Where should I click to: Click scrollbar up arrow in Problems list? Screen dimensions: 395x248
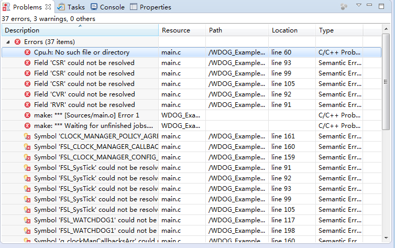coord(386,29)
